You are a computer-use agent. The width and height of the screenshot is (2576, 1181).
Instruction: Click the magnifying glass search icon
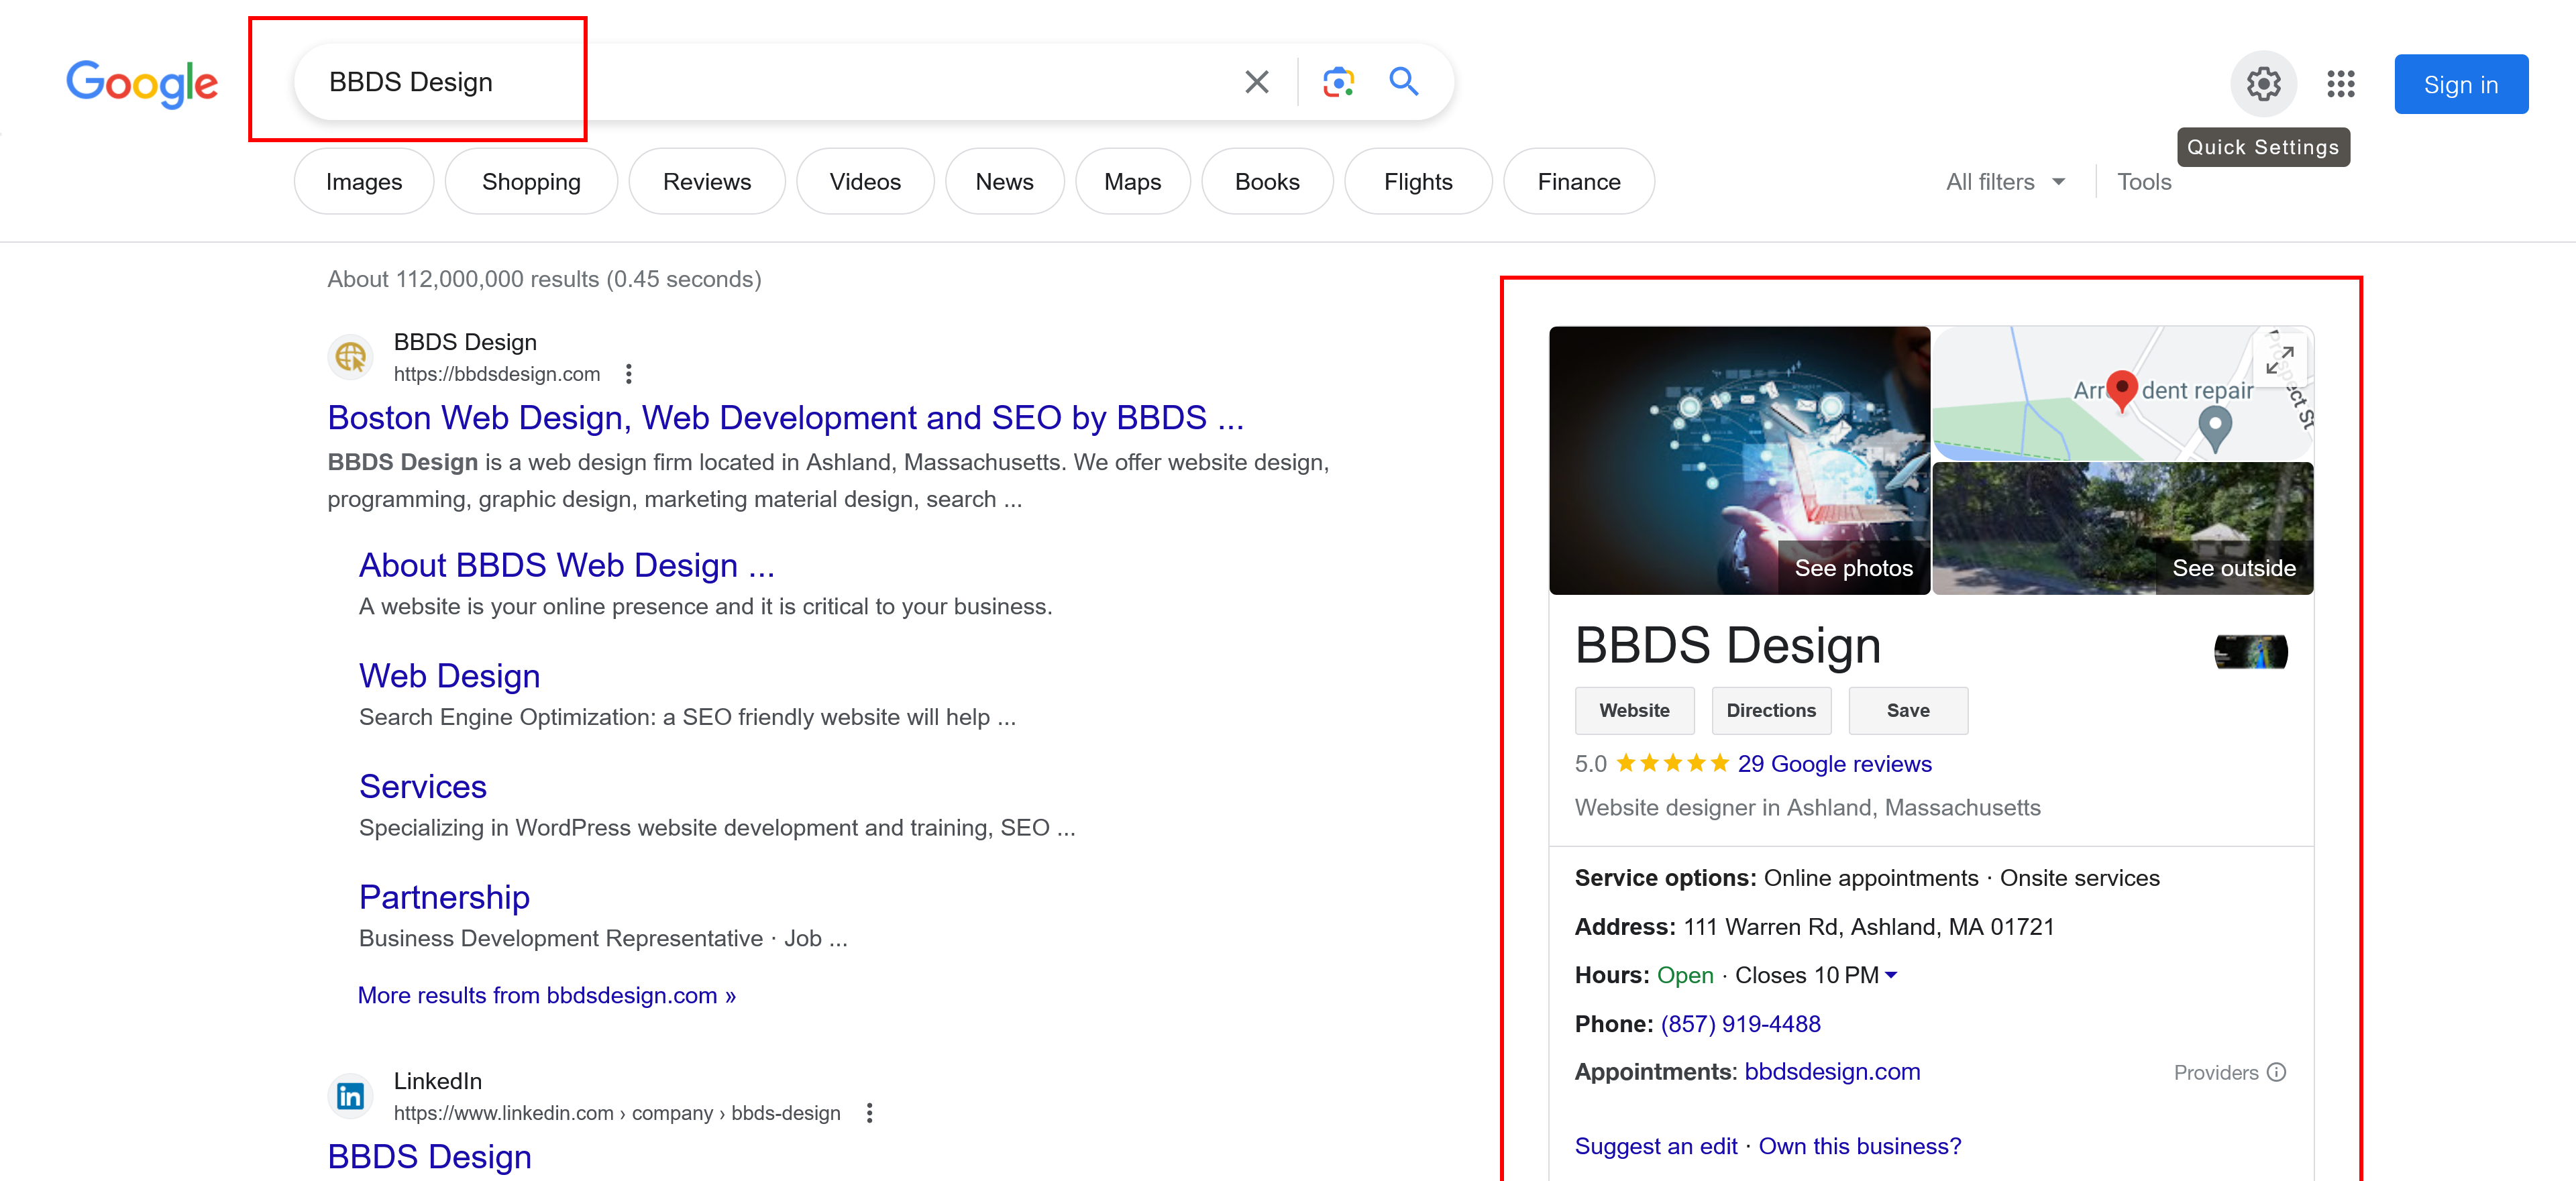point(1404,82)
